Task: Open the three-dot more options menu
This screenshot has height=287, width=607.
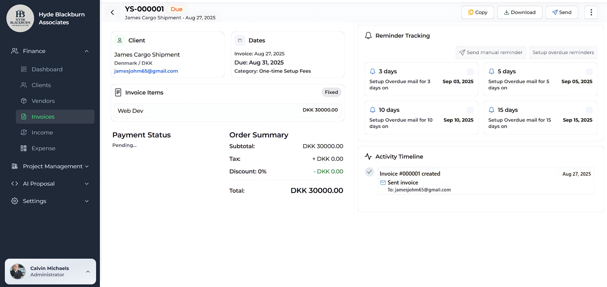Action: coord(591,12)
